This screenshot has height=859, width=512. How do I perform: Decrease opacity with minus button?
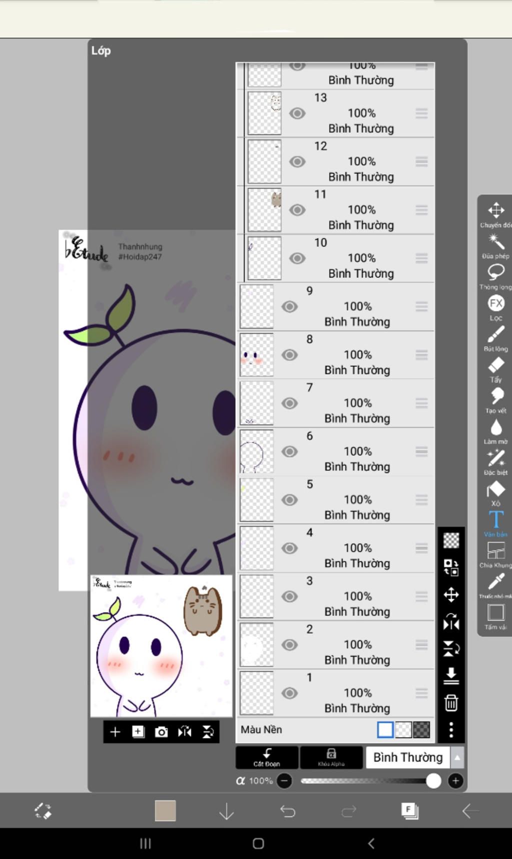tap(284, 781)
